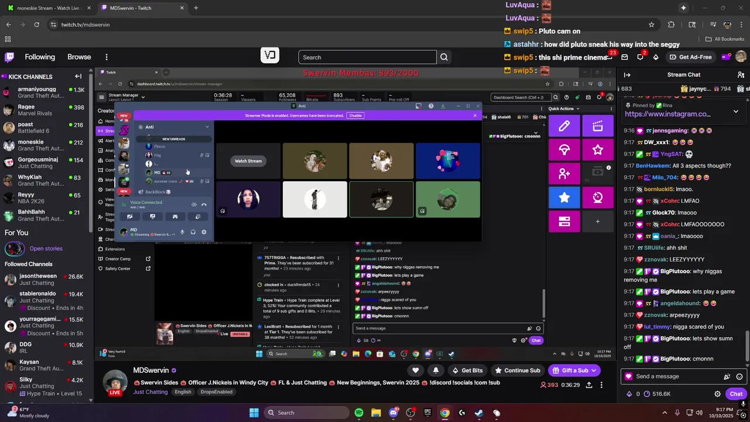
Task: Click the follow heart button
Action: click(415, 370)
